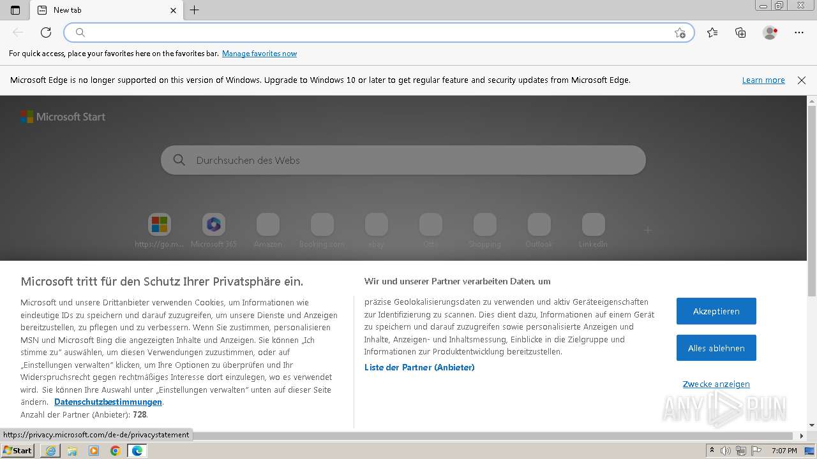The height and width of the screenshot is (459, 817).
Task: Dismiss the Edge unsupported notification bar
Action: point(802,80)
